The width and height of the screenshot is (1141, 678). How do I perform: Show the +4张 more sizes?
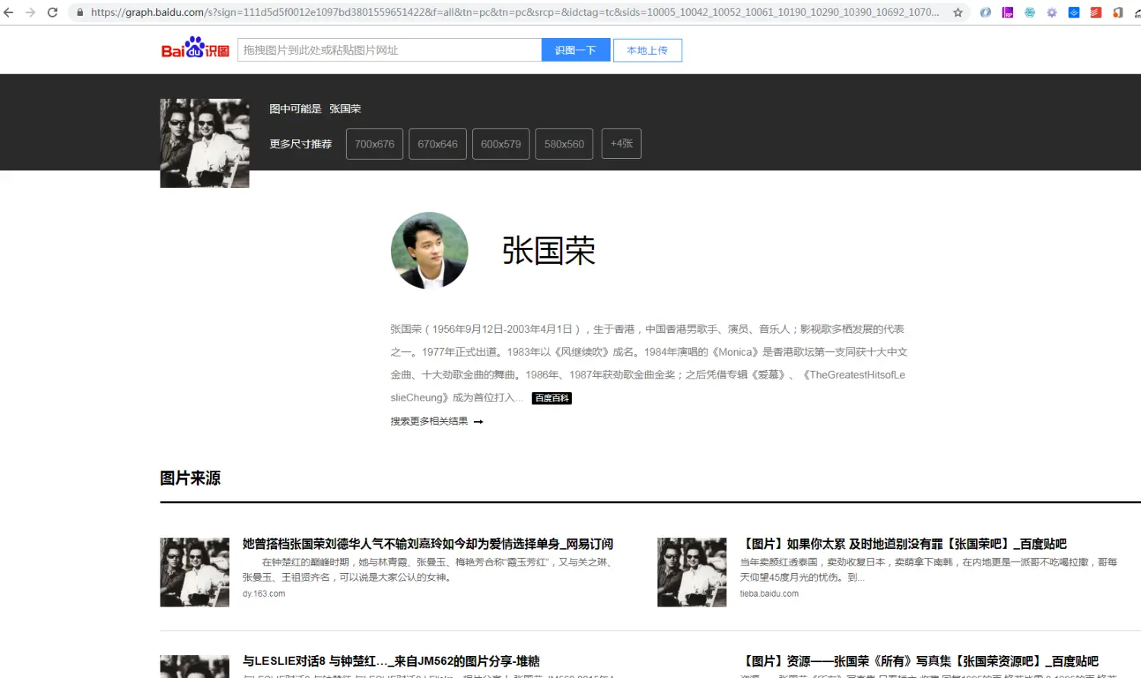click(x=621, y=144)
